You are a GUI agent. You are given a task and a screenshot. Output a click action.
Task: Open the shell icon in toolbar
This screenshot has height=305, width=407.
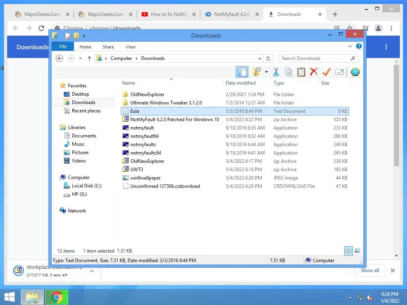click(355, 72)
